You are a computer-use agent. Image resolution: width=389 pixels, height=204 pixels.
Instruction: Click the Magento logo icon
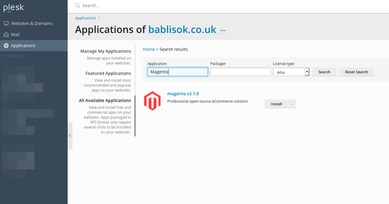click(153, 101)
